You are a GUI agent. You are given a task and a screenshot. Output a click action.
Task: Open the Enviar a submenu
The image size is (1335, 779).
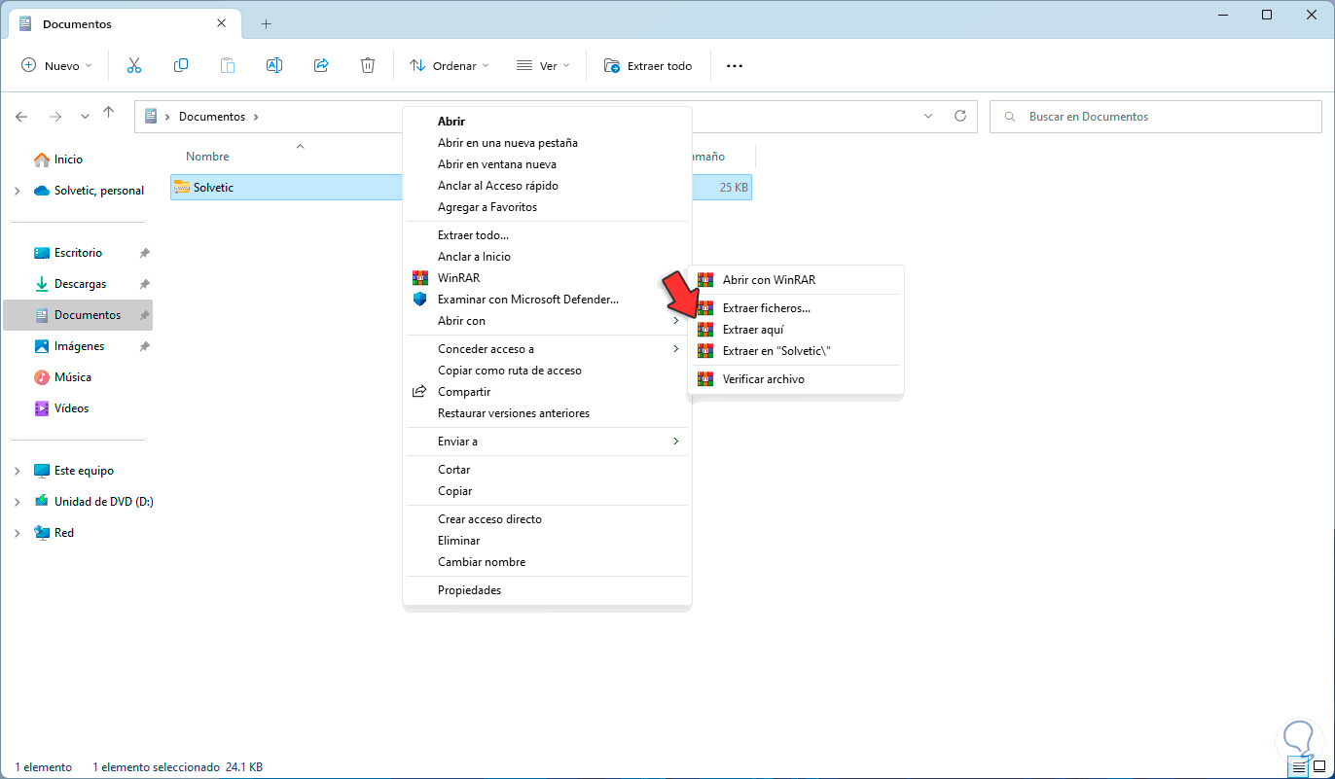(x=547, y=442)
